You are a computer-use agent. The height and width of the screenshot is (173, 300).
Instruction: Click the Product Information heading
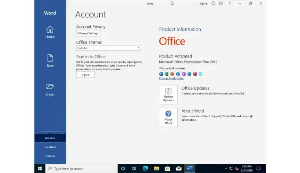(x=180, y=29)
